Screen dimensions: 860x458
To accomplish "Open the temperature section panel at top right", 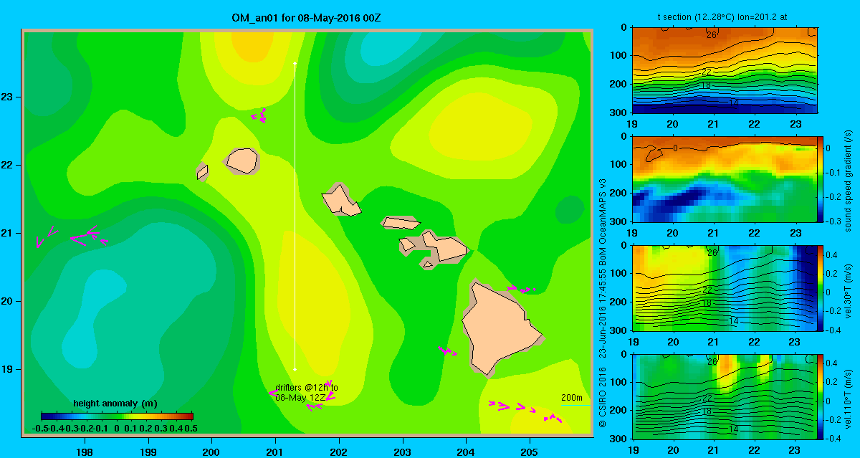I will (725, 70).
